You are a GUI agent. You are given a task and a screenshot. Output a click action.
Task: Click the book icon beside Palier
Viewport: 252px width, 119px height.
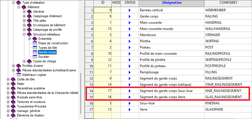click(13, 84)
